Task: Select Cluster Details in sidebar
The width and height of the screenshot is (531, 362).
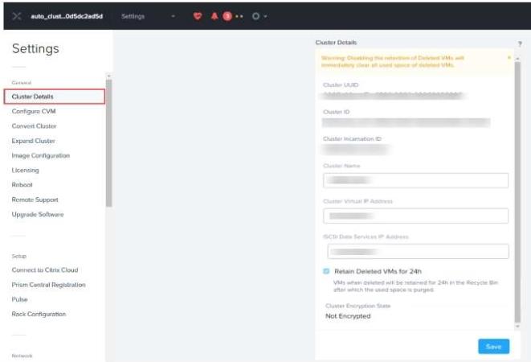Action: click(54, 97)
